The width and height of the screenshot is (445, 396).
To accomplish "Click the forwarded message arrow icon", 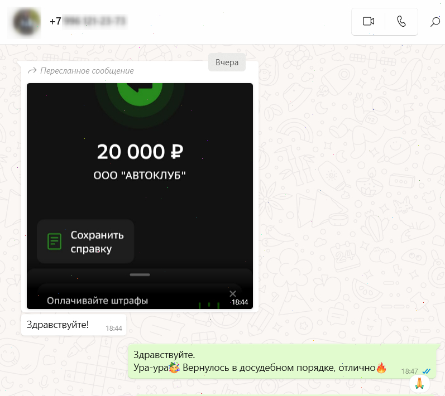I will [x=32, y=70].
